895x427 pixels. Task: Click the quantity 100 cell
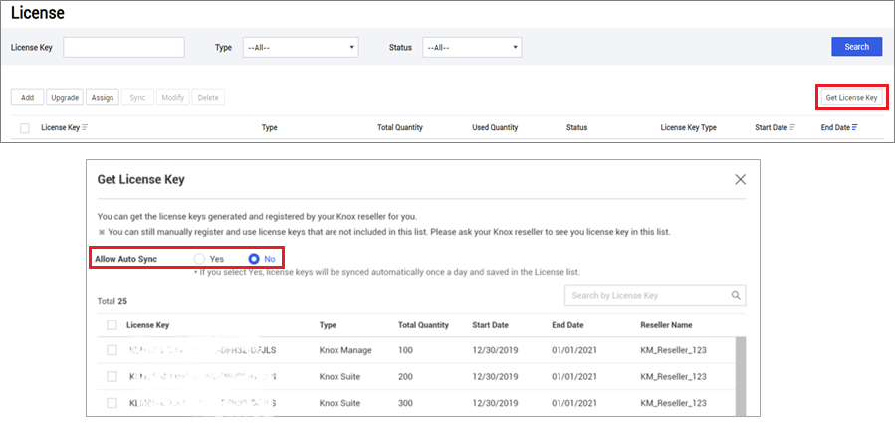click(404, 350)
